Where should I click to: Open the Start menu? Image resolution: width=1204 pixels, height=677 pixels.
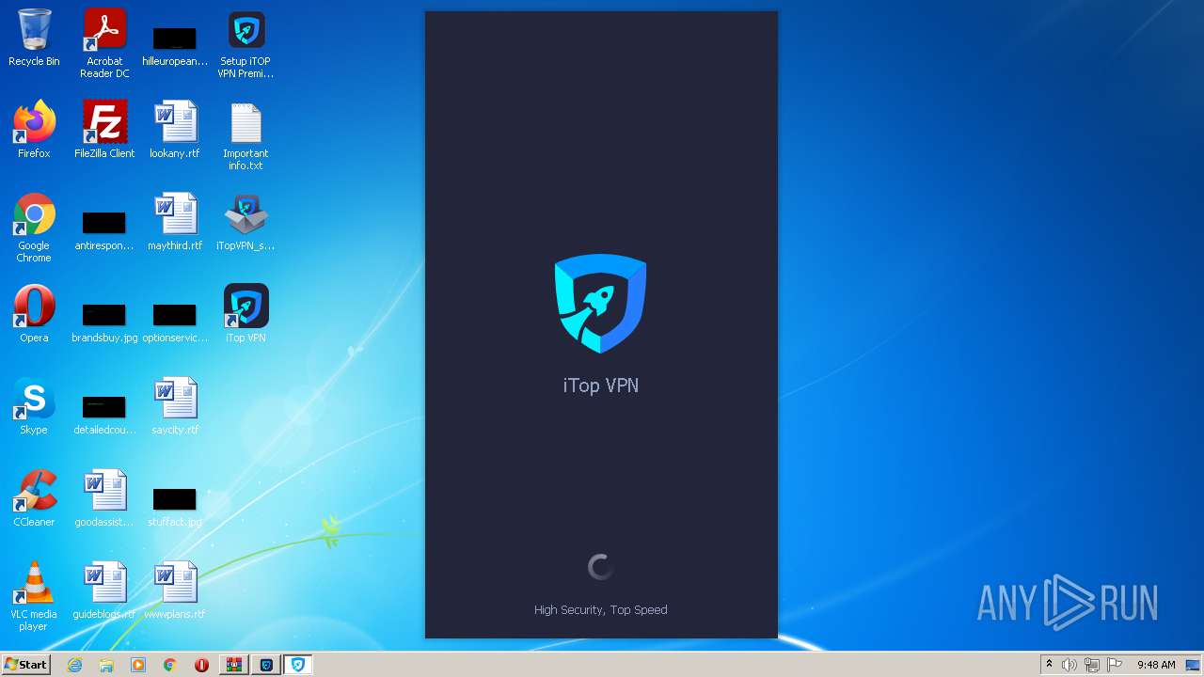click(x=26, y=665)
